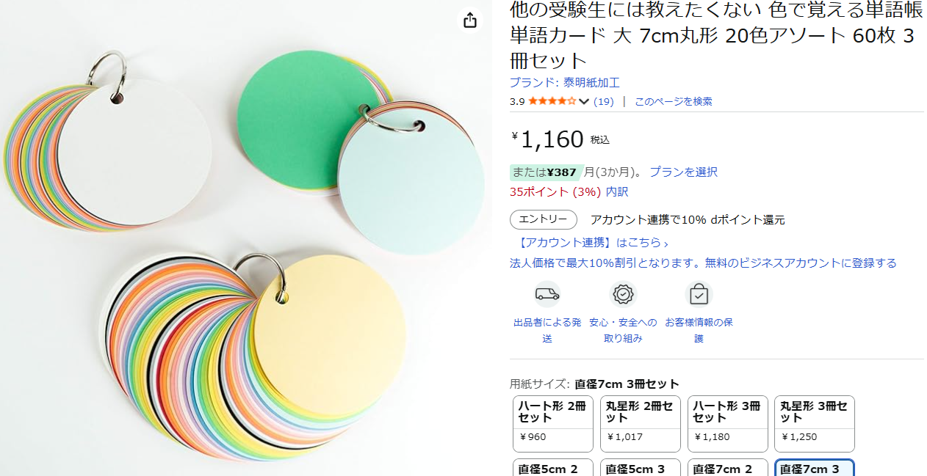Image resolution: width=927 pixels, height=476 pixels.
Task: Open the 19 reviews link
Action: coord(604,101)
